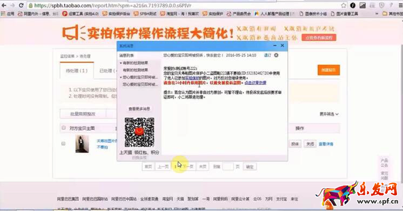
Task: Click the browser forward arrow
Action: [12, 5]
